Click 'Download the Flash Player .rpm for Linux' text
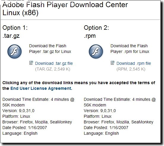Viewport: 164px width, 146px height. pos(130,49)
